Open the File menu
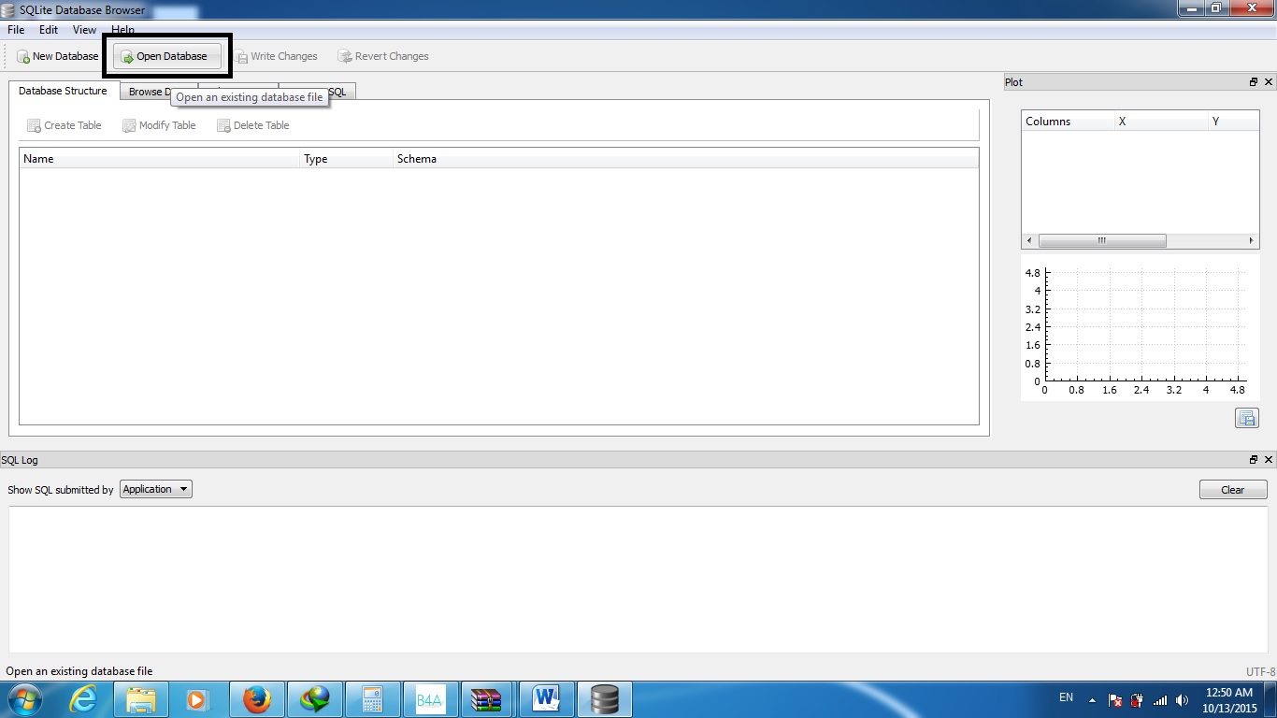 click(16, 30)
